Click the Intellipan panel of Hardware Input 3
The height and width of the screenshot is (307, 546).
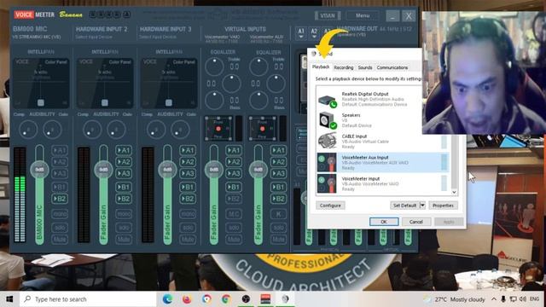[x=169, y=84]
